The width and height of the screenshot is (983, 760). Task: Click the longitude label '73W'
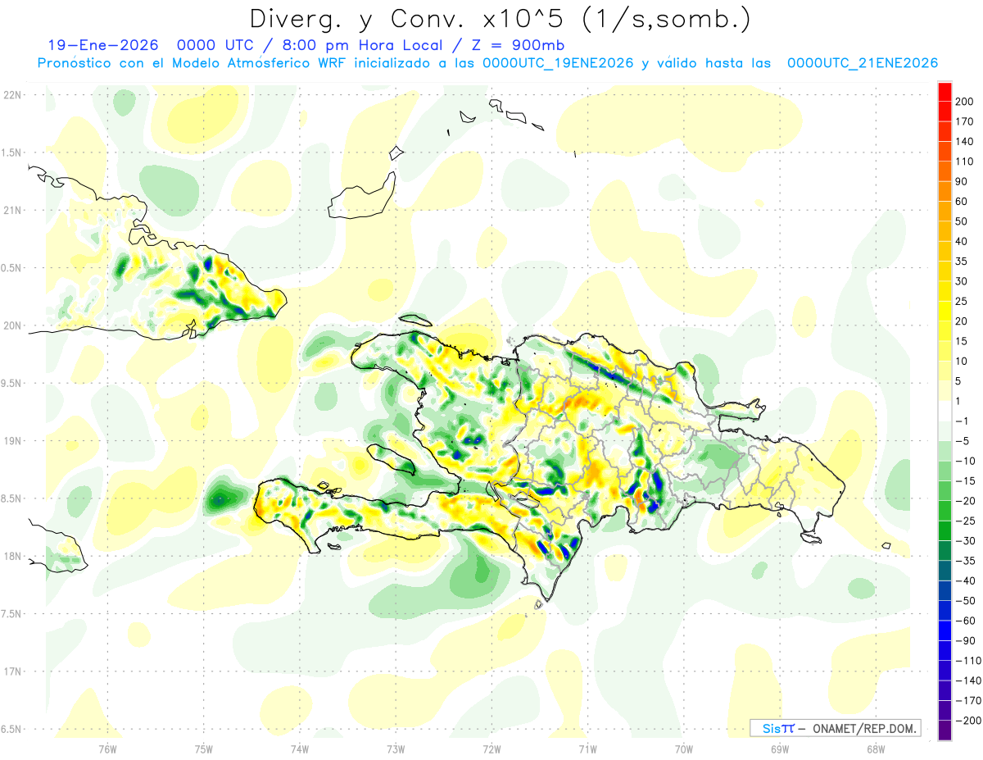point(396,749)
